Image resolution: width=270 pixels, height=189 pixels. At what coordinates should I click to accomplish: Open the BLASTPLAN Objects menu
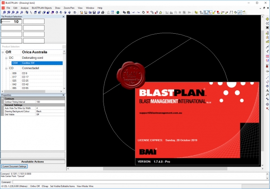click(x=42, y=8)
